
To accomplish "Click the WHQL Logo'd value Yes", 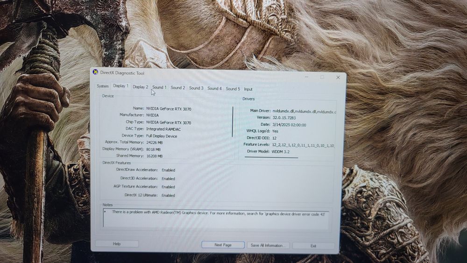I will [275, 131].
